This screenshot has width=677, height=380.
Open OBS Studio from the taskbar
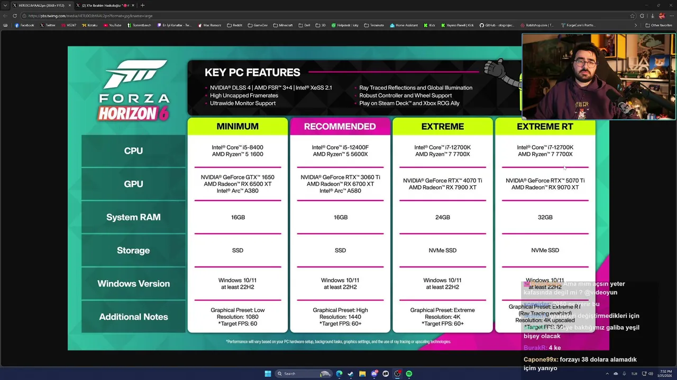[x=397, y=374]
